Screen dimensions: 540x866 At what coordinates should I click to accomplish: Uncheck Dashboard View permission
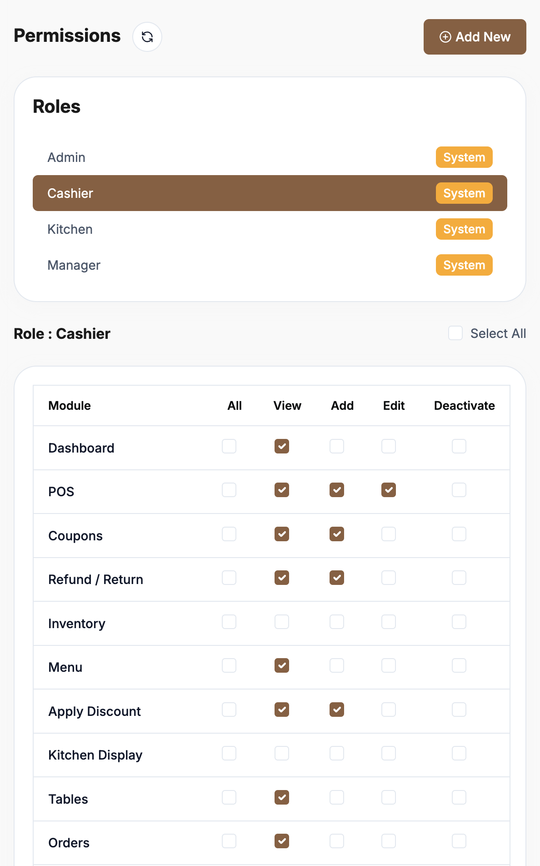coord(282,446)
